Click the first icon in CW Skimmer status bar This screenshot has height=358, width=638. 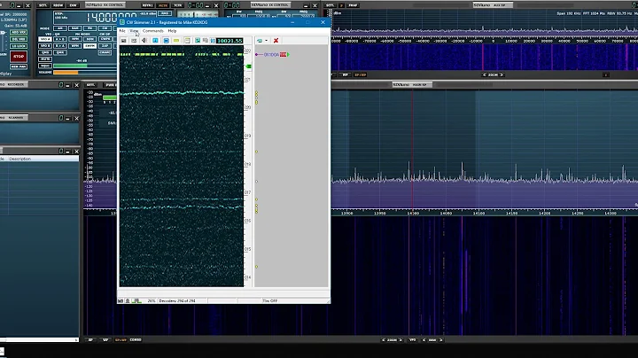(x=121, y=300)
